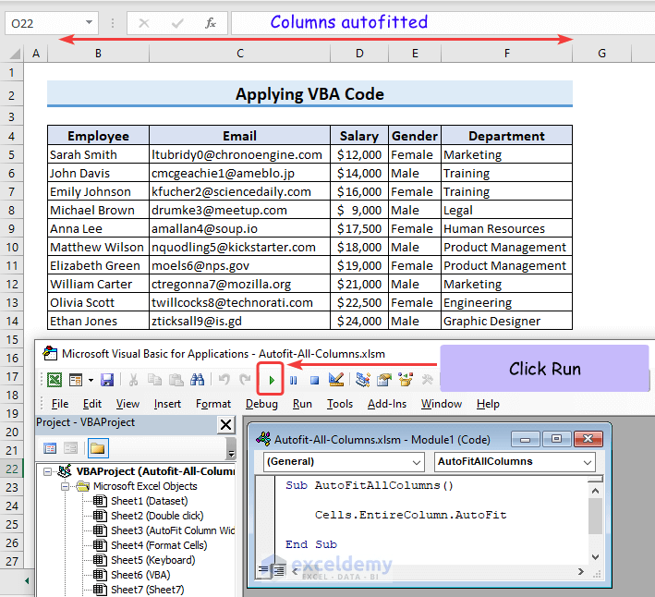Select Sheet6 (VBA) tree item
The image size is (655, 597).
pos(140,575)
